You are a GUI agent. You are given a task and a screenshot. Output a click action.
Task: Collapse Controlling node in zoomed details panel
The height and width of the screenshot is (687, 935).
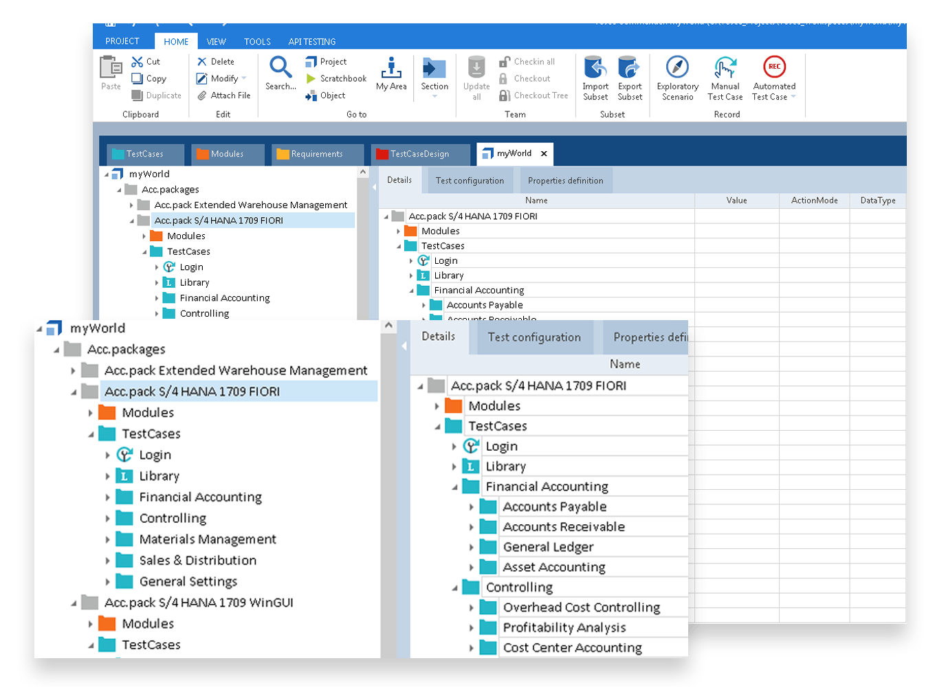pyautogui.click(x=454, y=588)
